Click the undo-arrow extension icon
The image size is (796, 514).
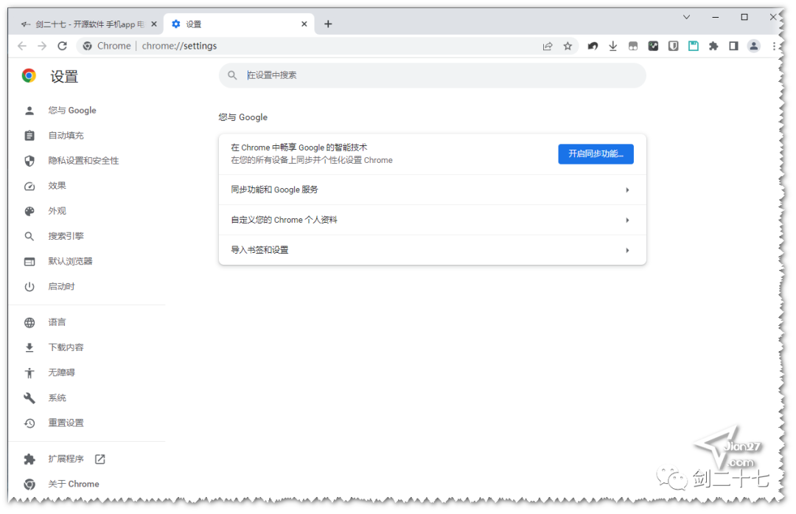coord(593,46)
